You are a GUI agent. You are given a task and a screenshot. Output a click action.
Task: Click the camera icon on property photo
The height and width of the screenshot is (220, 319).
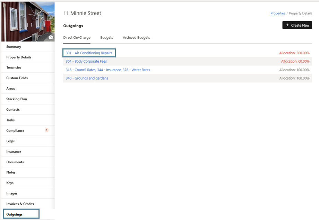(51, 37)
